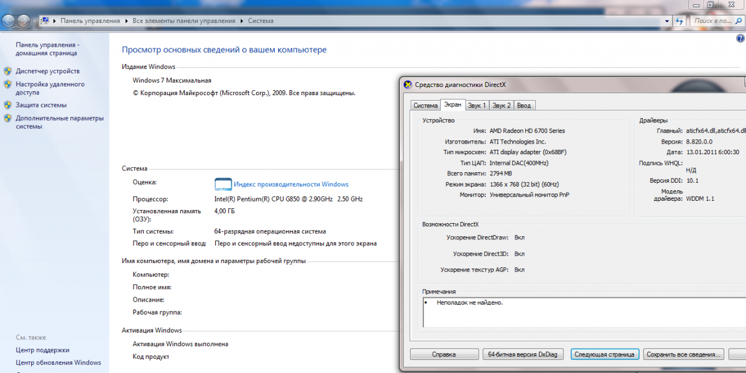
Task: Select text 'ATI display adapter (0x68BF)'
Action: coord(528,152)
